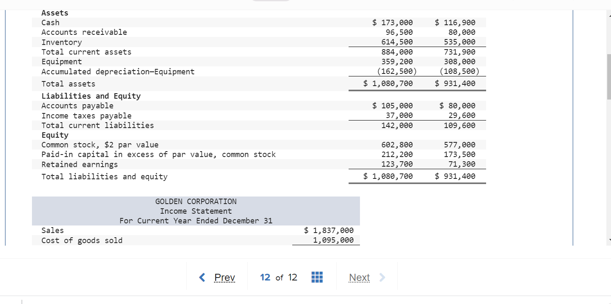Select the Common stock, $2 par value label
The height and width of the screenshot is (304, 611).
pos(100,145)
